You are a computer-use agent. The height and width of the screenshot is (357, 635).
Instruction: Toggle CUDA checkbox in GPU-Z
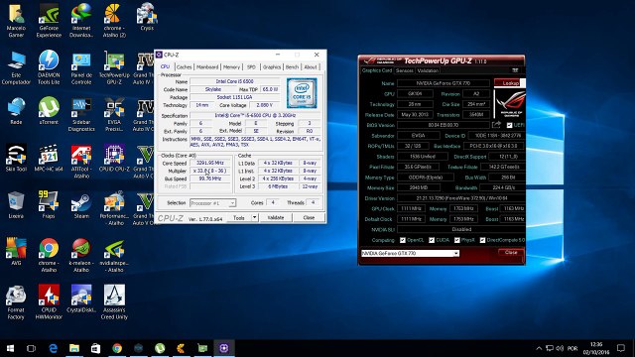[x=432, y=240]
